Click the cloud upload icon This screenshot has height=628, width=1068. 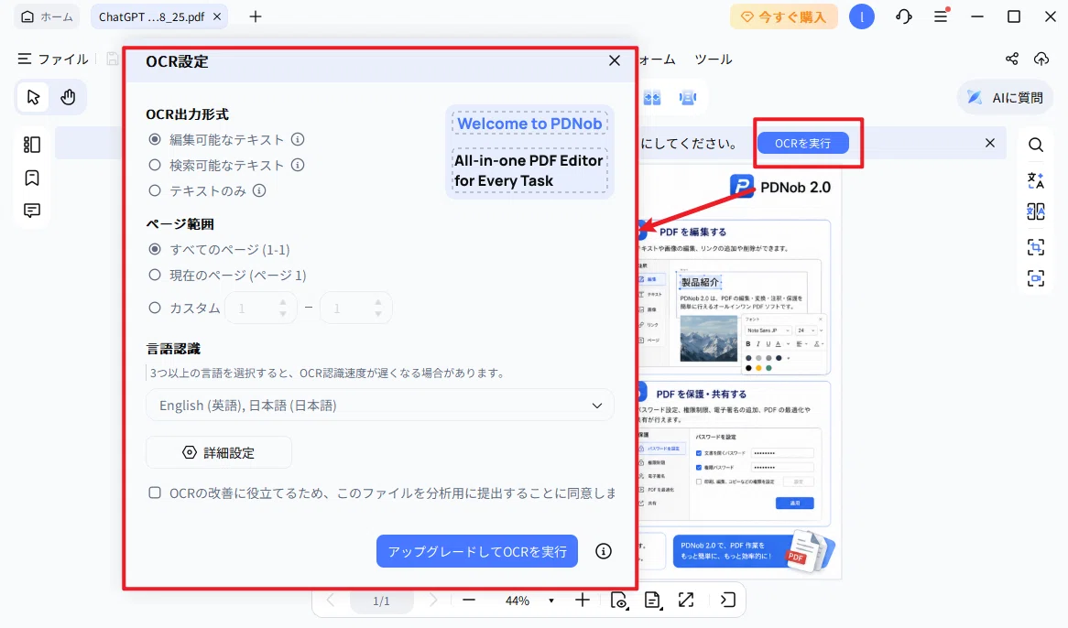[1041, 60]
